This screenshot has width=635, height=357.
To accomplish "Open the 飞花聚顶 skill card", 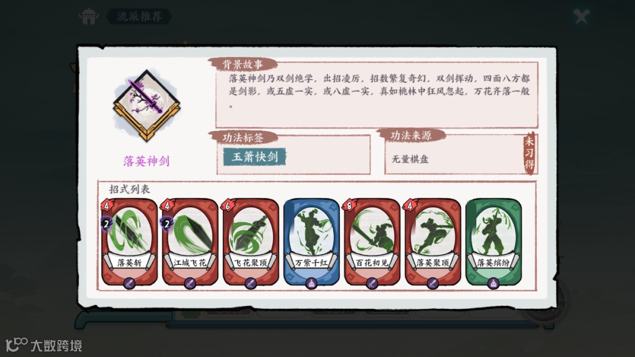I will (x=250, y=242).
